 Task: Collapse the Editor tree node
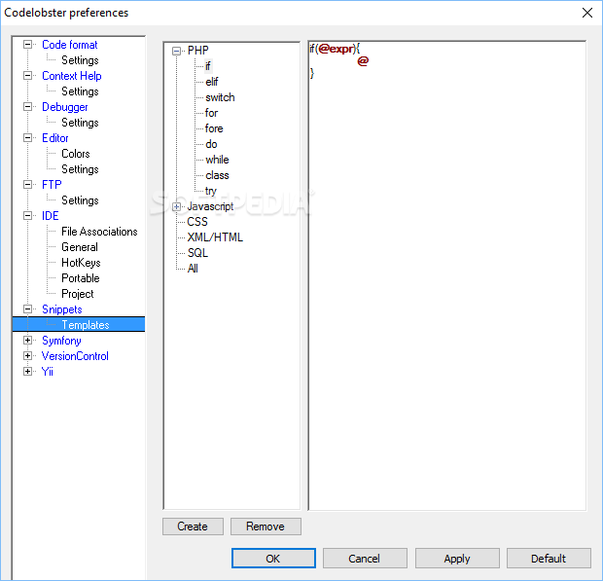point(27,138)
